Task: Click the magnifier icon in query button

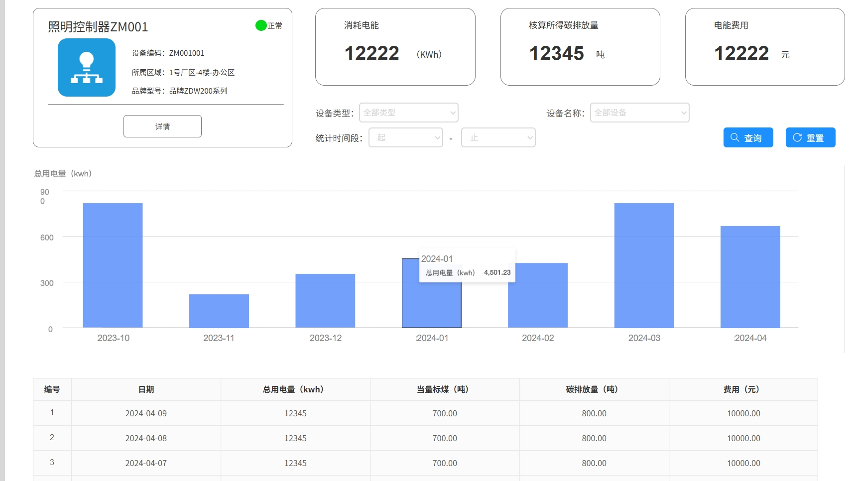Action: [x=734, y=137]
